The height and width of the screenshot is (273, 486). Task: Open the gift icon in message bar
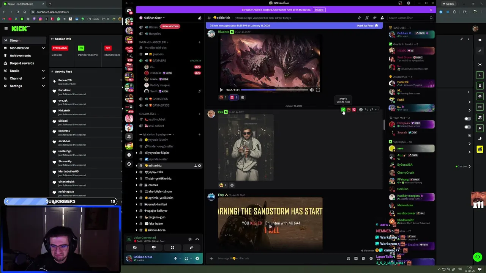348,259
